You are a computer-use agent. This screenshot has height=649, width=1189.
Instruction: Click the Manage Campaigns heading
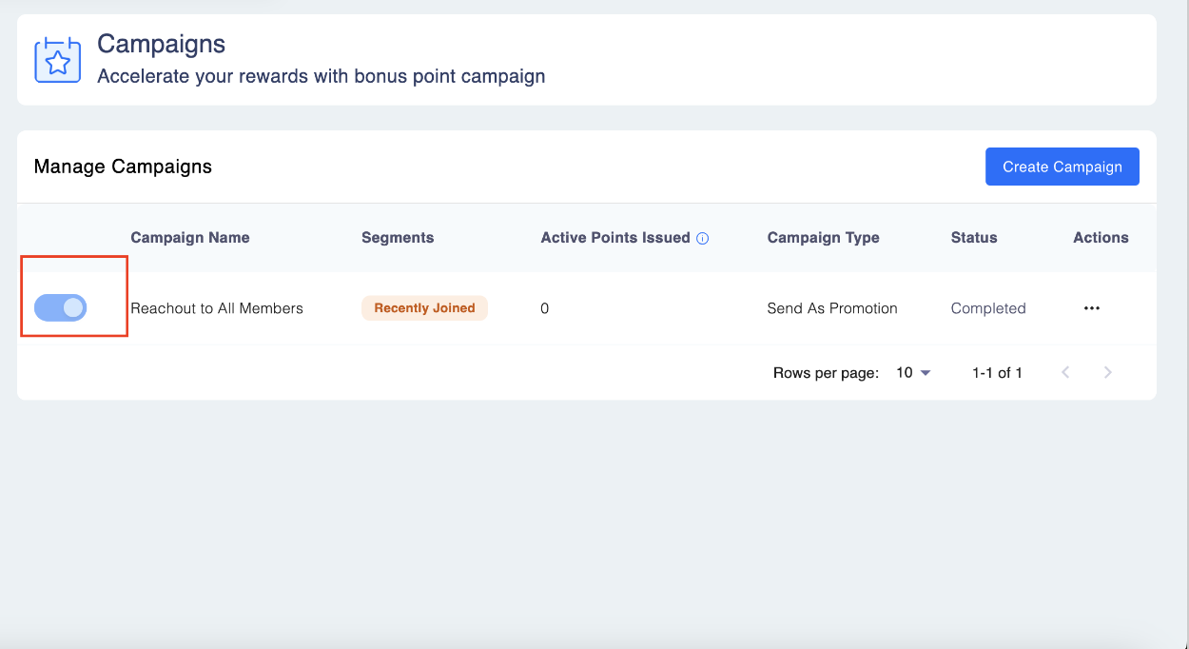[x=123, y=167]
